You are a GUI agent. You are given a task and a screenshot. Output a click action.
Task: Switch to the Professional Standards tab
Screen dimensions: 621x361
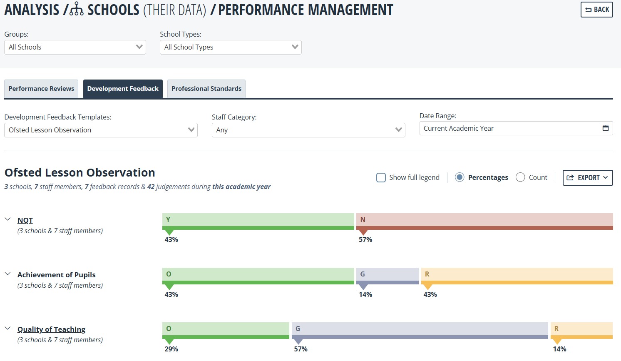206,89
